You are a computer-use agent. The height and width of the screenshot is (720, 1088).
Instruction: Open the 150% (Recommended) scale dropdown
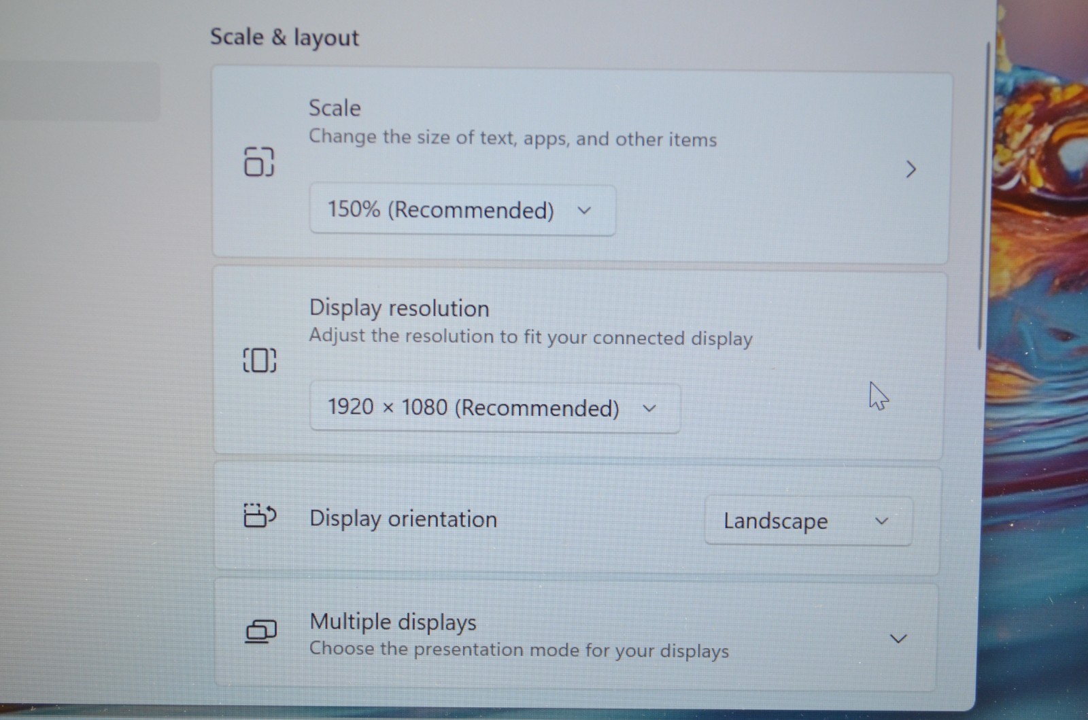click(462, 210)
